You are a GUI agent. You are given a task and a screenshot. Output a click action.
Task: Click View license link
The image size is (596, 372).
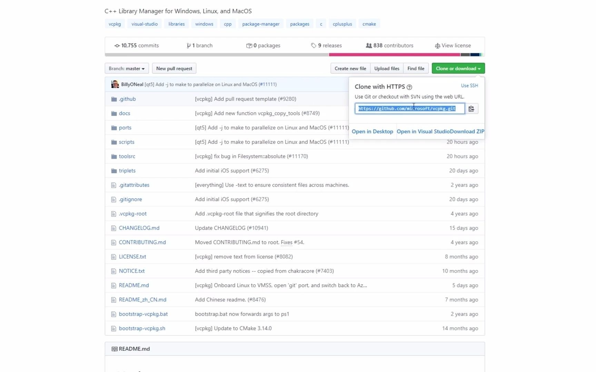coord(453,46)
